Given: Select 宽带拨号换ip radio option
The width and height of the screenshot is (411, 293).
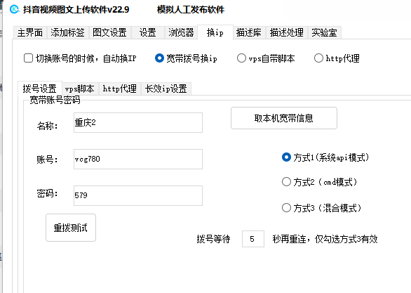Looking at the screenshot, I should point(159,58).
